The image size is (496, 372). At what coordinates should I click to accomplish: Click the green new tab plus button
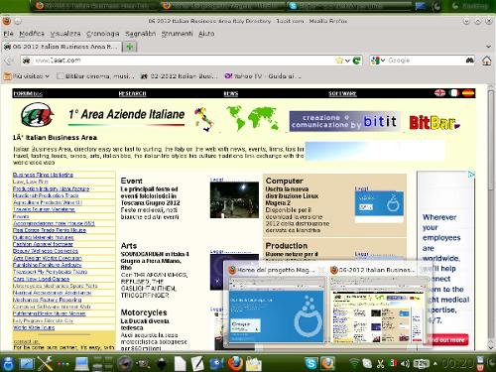coord(130,47)
